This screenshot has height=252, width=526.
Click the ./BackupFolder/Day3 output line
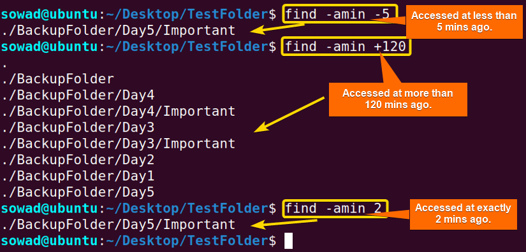point(78,127)
